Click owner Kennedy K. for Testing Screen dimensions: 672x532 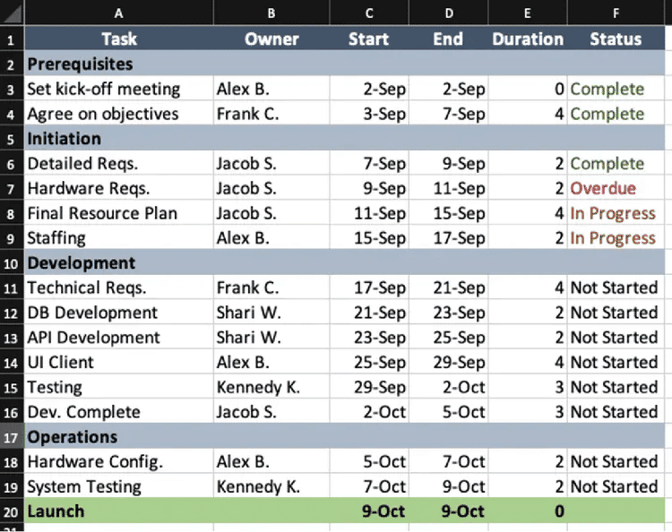click(x=271, y=387)
